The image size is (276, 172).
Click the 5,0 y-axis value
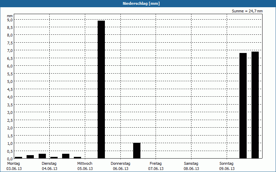pyautogui.click(x=10, y=82)
